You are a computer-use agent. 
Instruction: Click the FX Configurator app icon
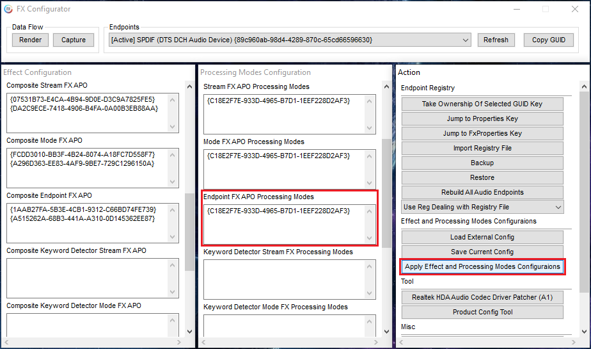8,9
